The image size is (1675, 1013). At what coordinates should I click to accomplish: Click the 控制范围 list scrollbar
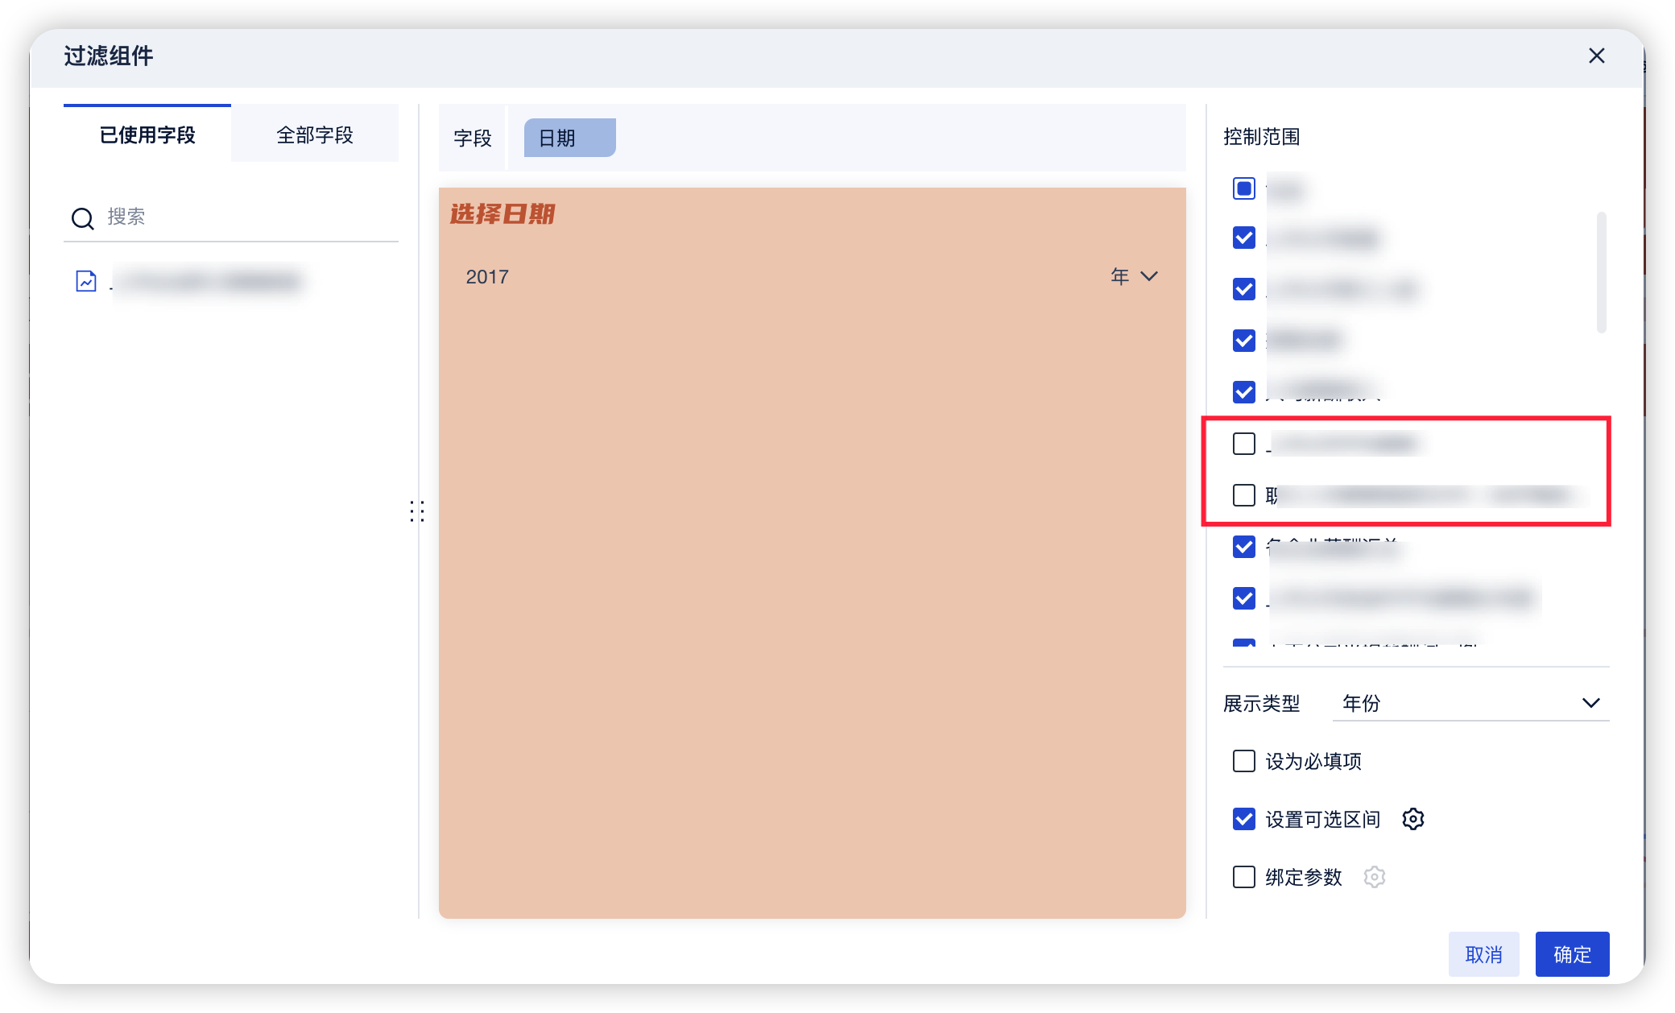tap(1601, 272)
